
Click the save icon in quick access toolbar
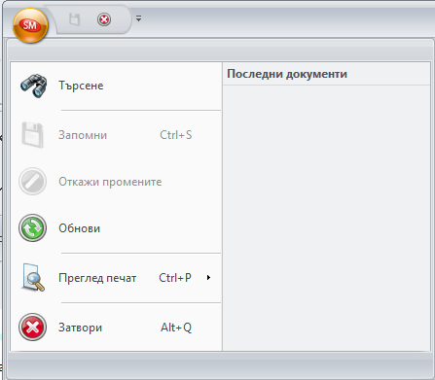pyautogui.click(x=75, y=19)
